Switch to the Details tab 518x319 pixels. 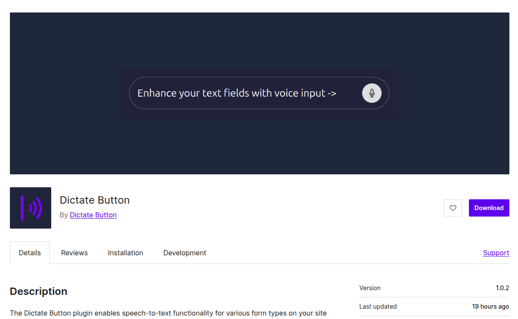[30, 253]
